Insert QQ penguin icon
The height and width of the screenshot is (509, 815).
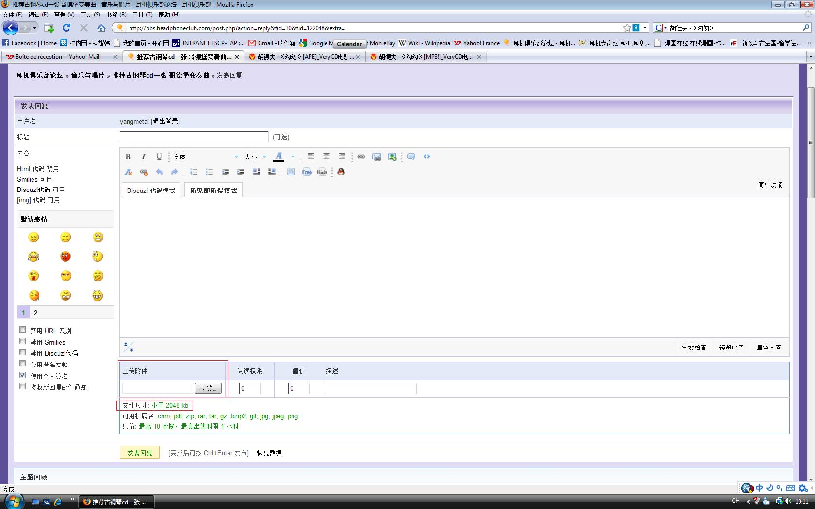click(x=341, y=172)
